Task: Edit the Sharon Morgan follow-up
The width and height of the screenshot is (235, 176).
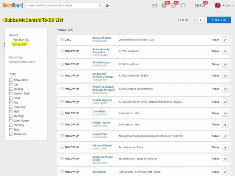Action: [225, 64]
